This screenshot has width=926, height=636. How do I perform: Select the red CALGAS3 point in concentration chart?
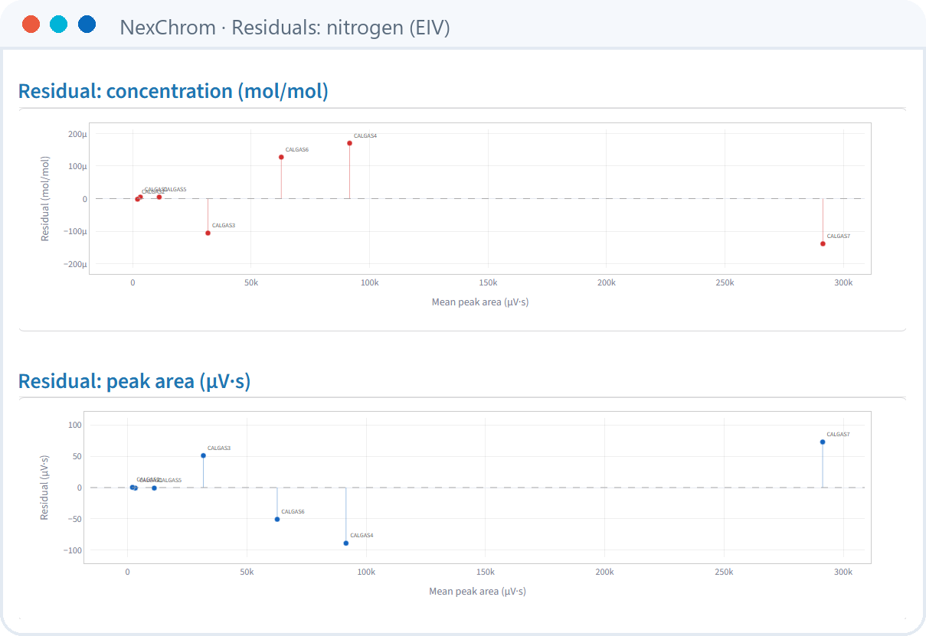(208, 233)
